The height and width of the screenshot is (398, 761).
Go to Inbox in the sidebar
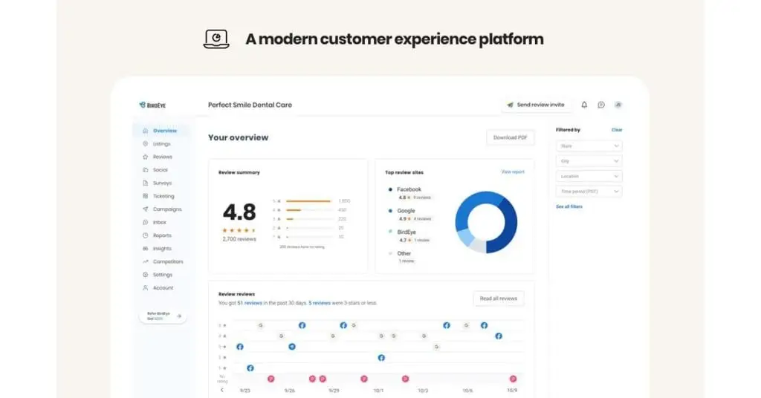click(160, 222)
